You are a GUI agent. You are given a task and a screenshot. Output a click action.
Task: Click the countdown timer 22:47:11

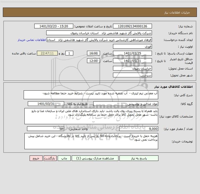pos(47,53)
